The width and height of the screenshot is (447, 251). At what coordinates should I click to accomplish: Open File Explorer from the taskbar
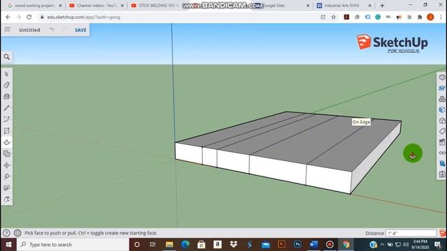pos(169,245)
